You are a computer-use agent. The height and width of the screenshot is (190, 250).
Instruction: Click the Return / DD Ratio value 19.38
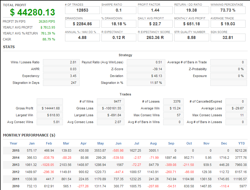click(x=192, y=10)
